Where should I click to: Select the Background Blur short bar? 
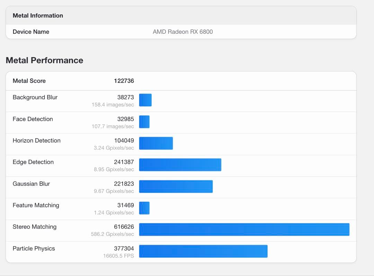(145, 100)
